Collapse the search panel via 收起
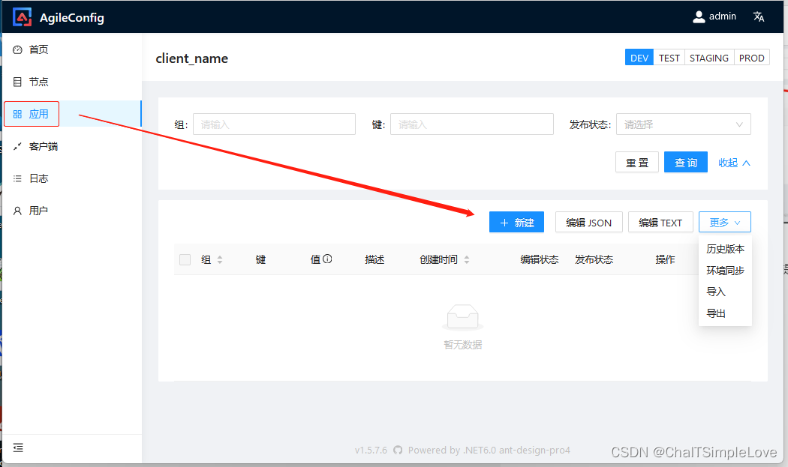This screenshot has height=467, width=788. click(733, 162)
